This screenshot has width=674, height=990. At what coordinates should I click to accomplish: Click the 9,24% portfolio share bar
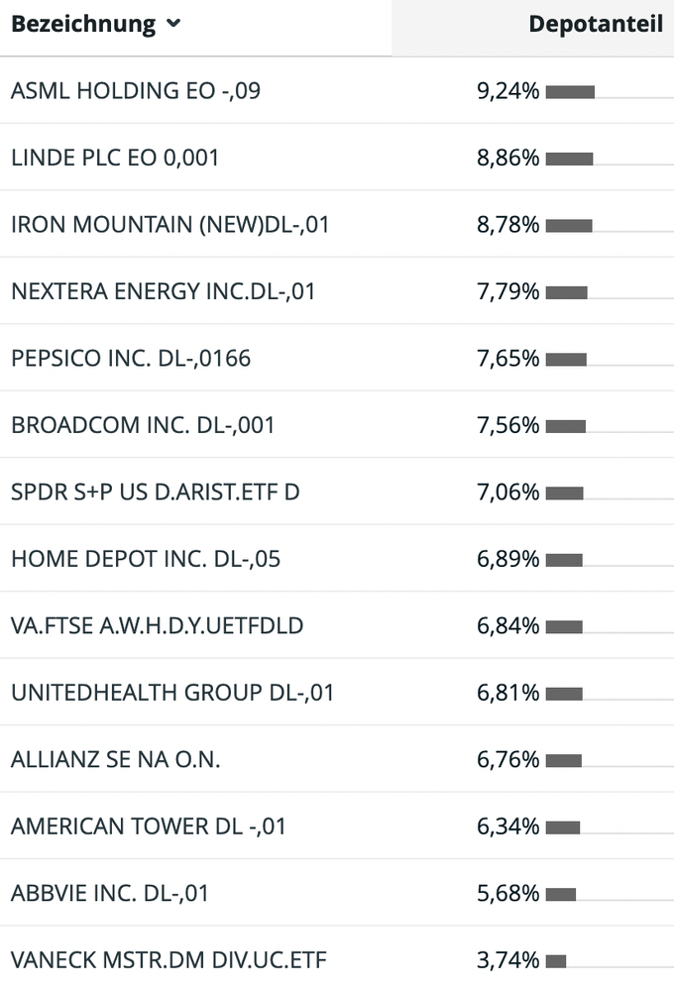(x=570, y=92)
